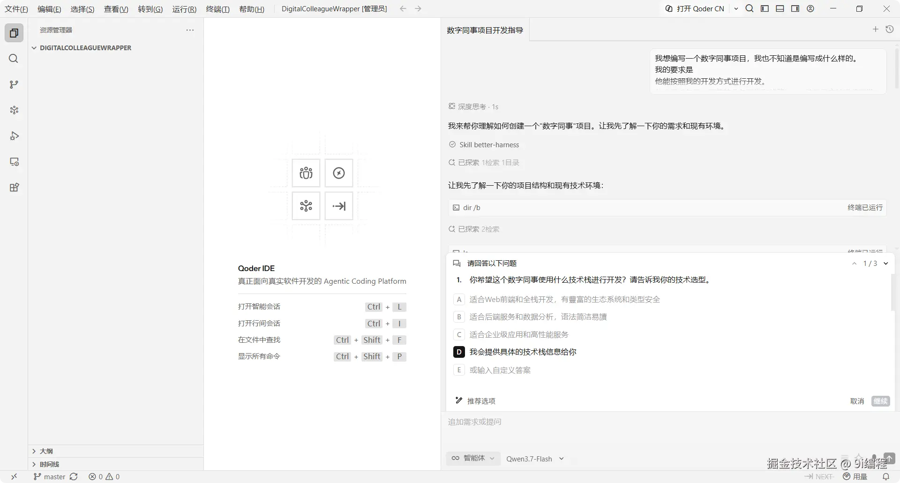Click the arrow-to-bar icon tile in welcome grid

click(339, 206)
